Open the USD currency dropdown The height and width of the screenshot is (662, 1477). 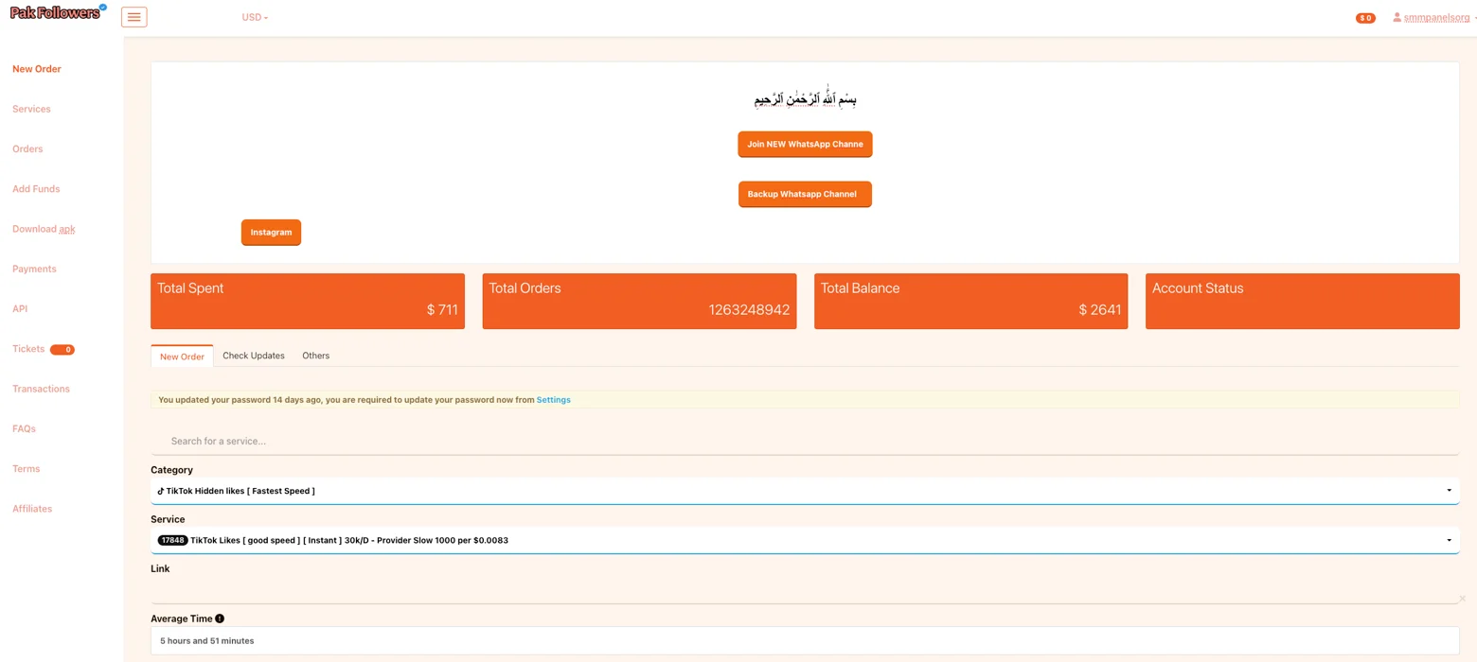point(253,17)
